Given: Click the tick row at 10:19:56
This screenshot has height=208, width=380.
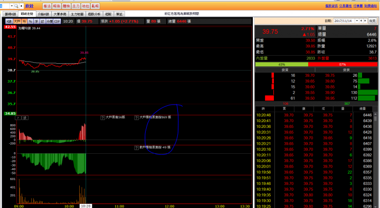Looking at the screenshot, I should click(314, 172).
